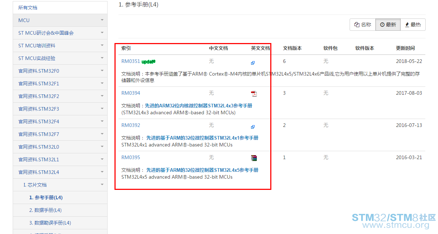Expand ST MCU培训资料 arrow
438x234 pixels.
pos(102,46)
